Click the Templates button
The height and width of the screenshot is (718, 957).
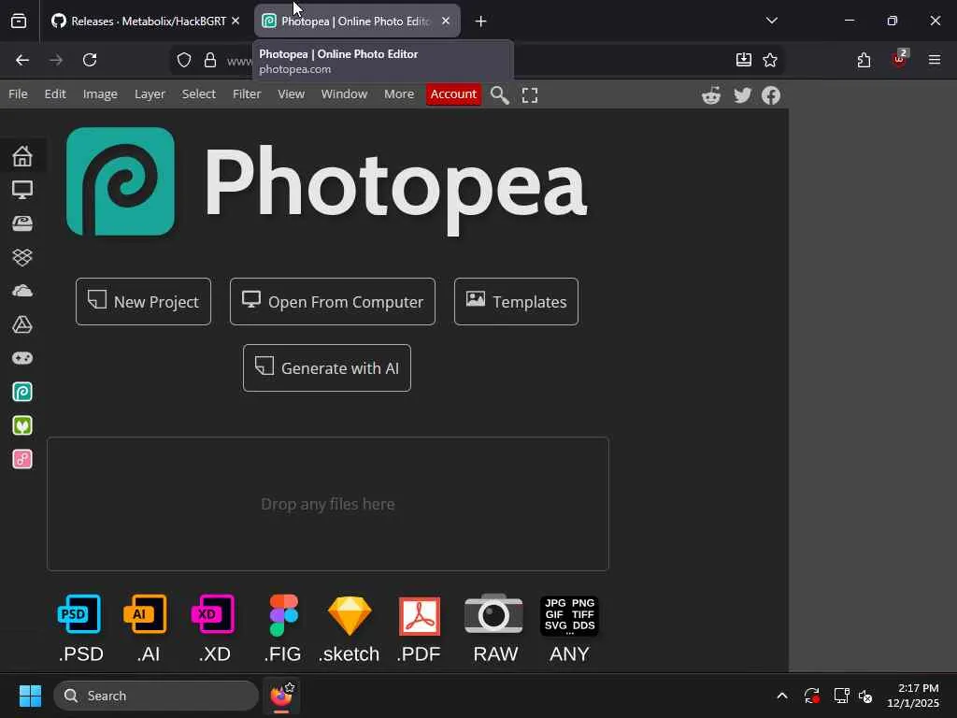[516, 302]
